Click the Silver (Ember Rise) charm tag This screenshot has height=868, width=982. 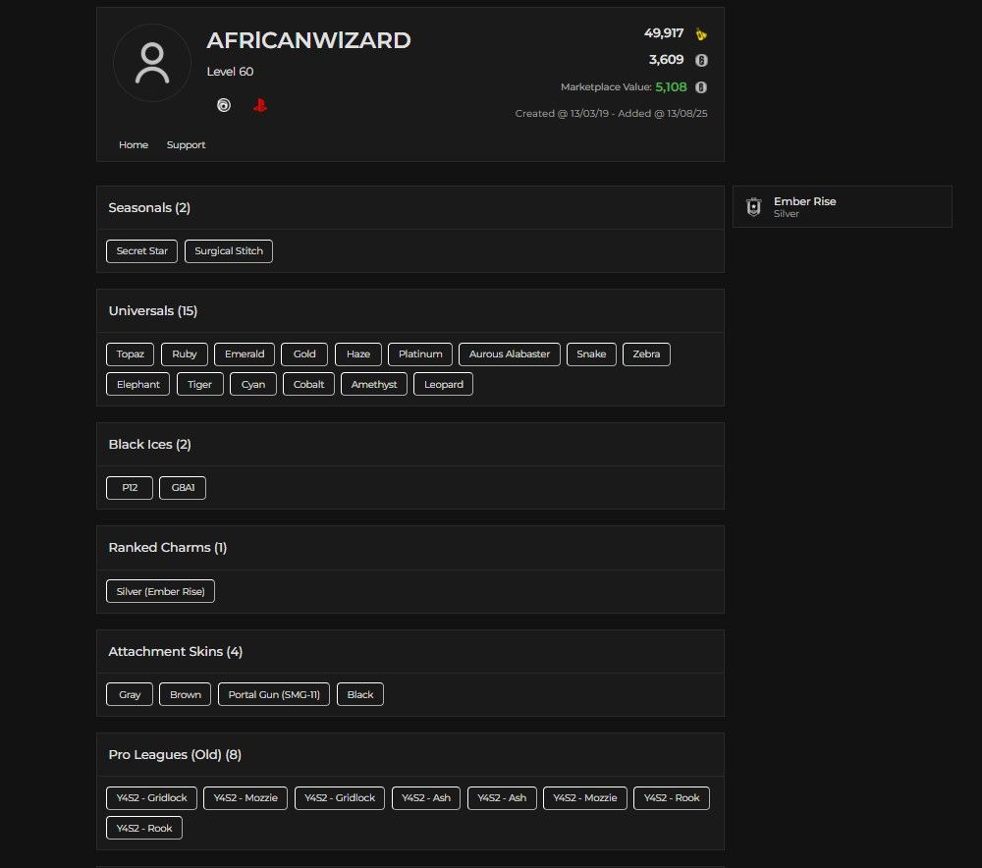pyautogui.click(x=160, y=591)
